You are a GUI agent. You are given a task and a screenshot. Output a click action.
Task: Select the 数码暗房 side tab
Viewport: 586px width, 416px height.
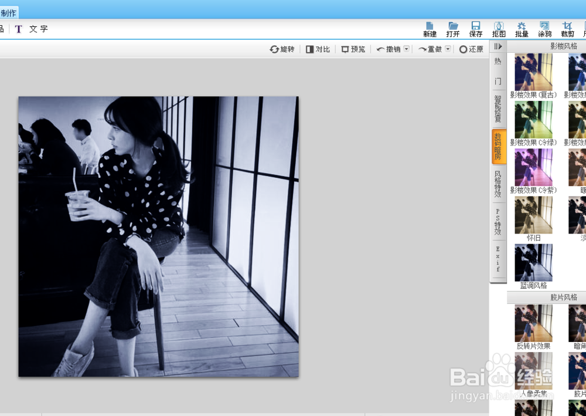coord(499,146)
